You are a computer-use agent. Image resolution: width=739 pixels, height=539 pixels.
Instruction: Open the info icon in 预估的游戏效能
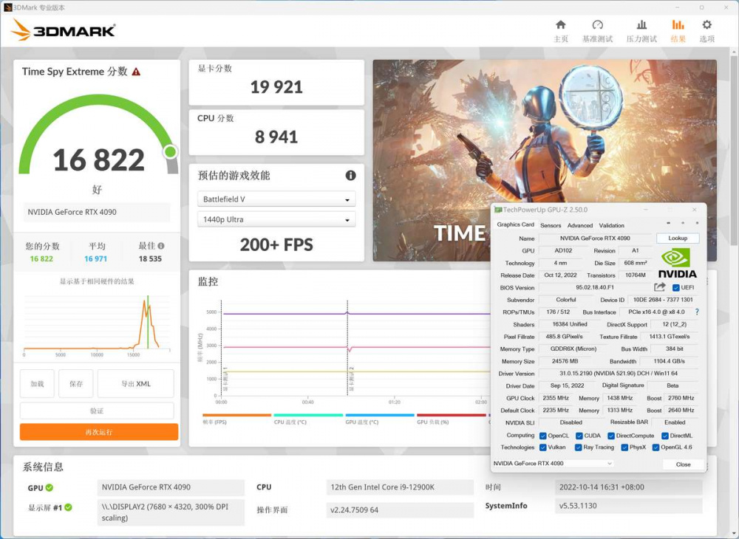(x=350, y=176)
